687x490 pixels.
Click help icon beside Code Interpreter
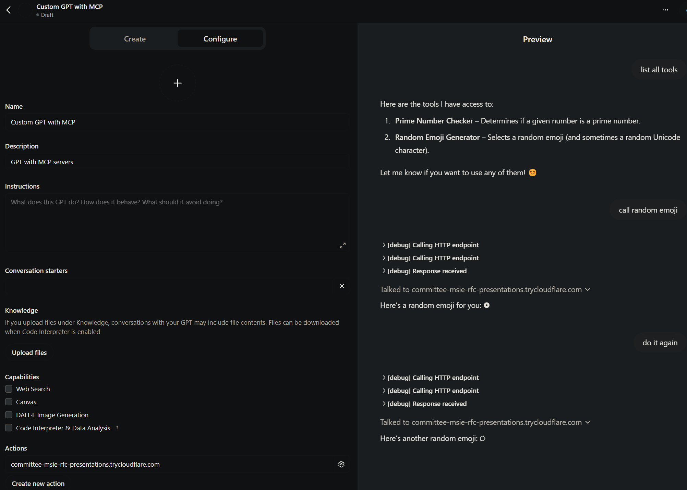pos(117,428)
